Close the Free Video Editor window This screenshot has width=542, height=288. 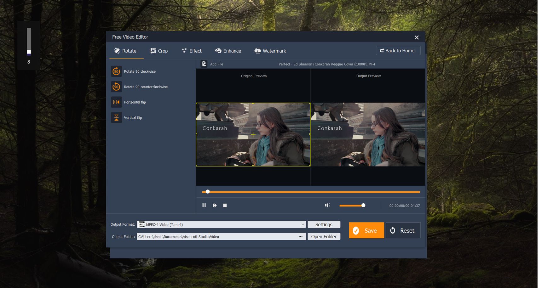pos(417,37)
